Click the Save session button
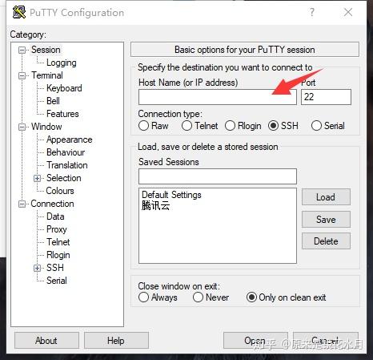373x360 pixels. click(326, 220)
